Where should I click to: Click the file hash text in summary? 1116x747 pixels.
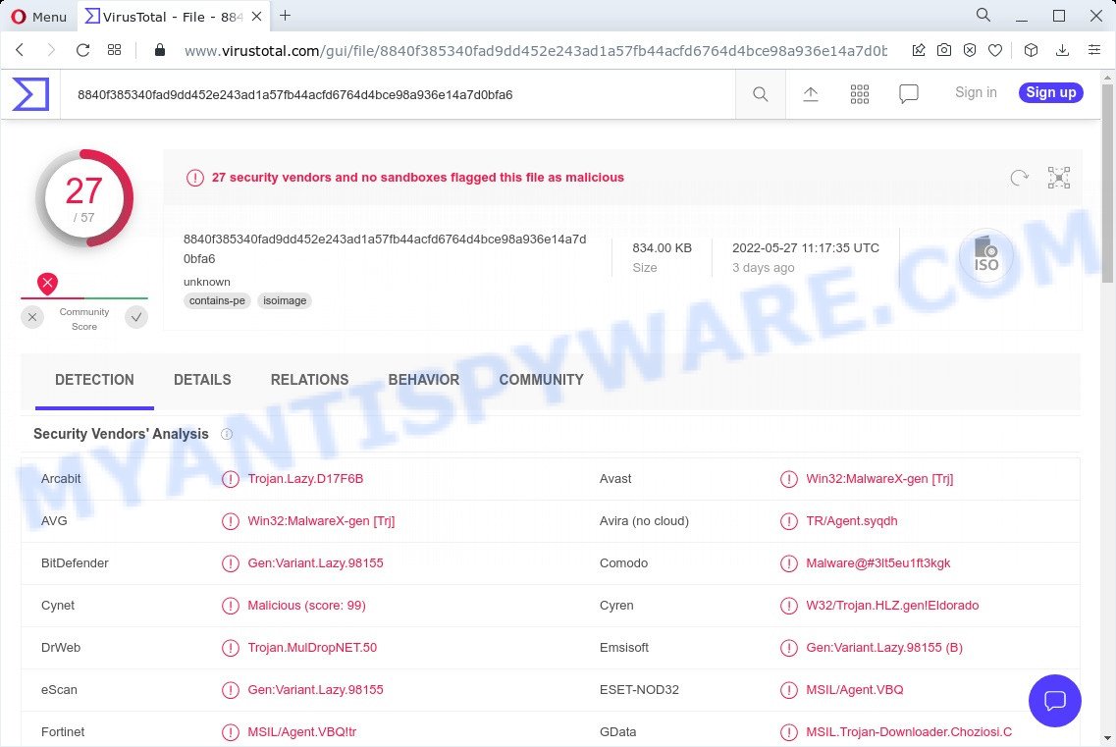click(385, 248)
